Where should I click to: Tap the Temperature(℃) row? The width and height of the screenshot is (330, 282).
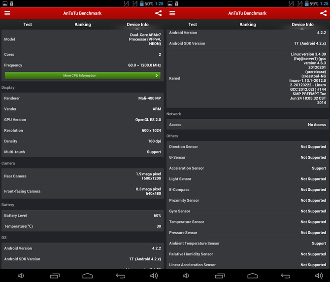coord(83,226)
